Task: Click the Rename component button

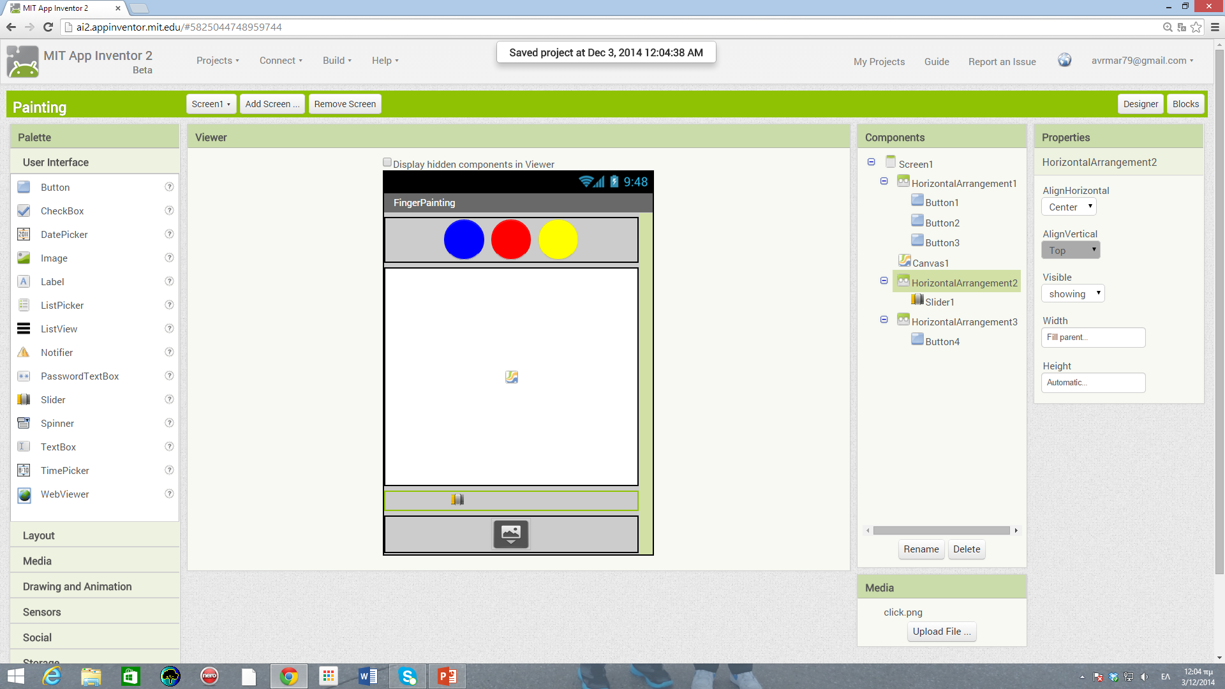Action: (x=921, y=549)
